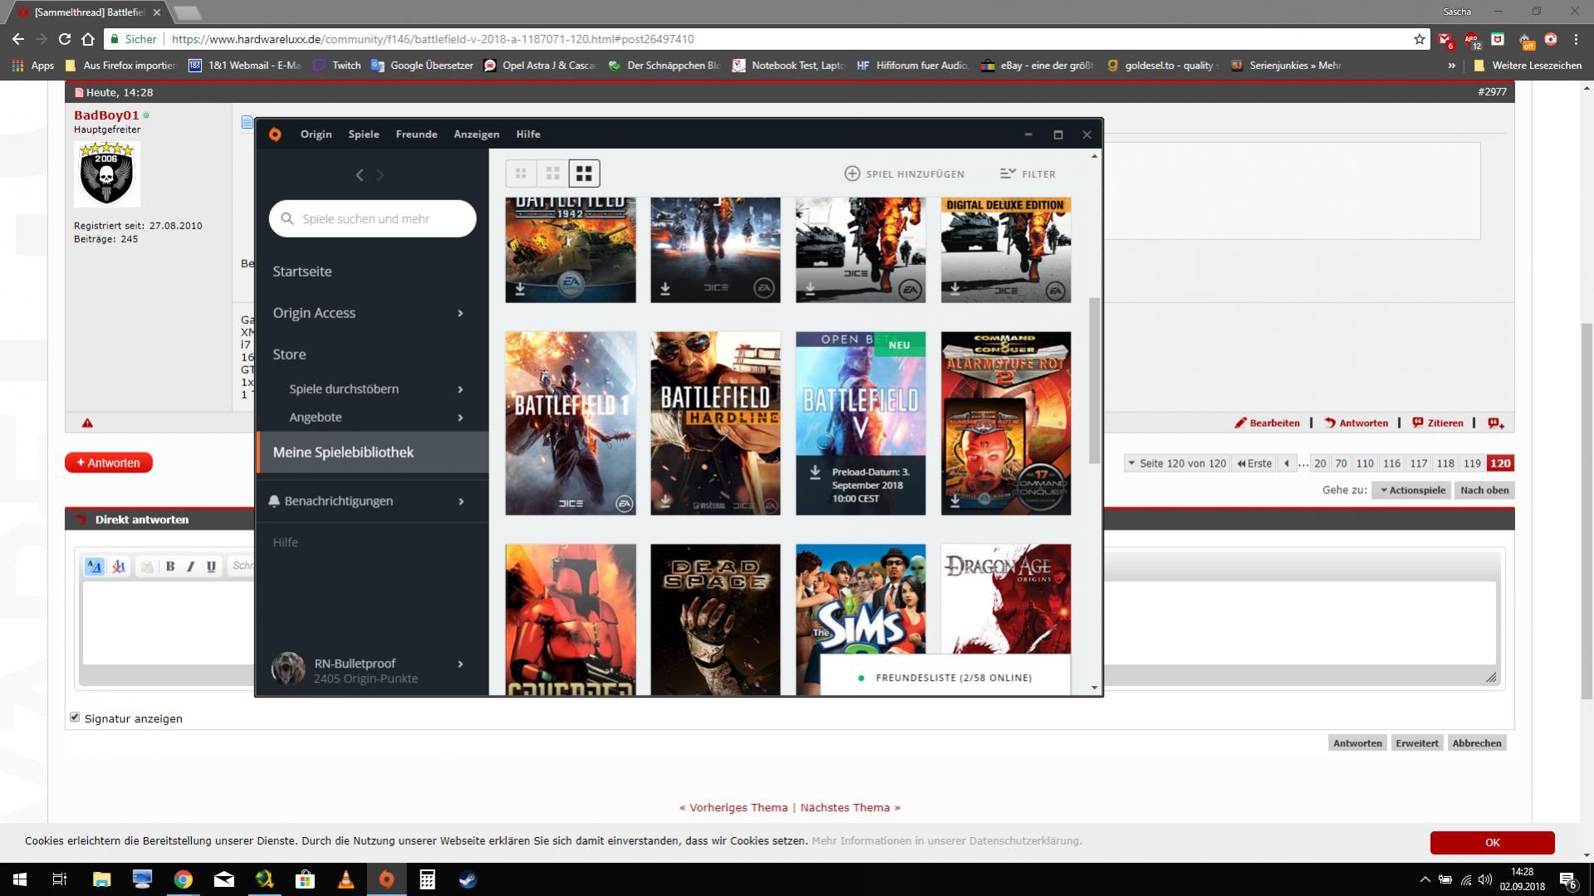The width and height of the screenshot is (1594, 896).
Task: Open the Anzeigen menu in Origin
Action: tap(477, 134)
